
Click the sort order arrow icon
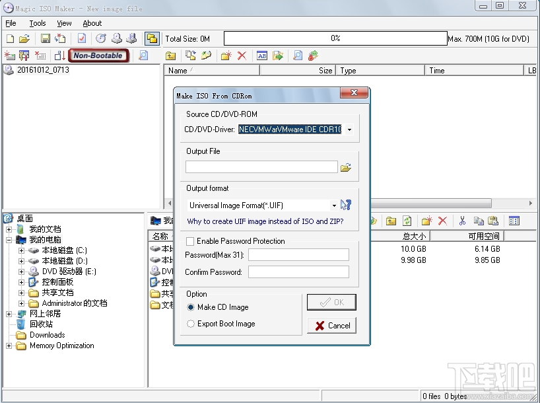coord(60,55)
